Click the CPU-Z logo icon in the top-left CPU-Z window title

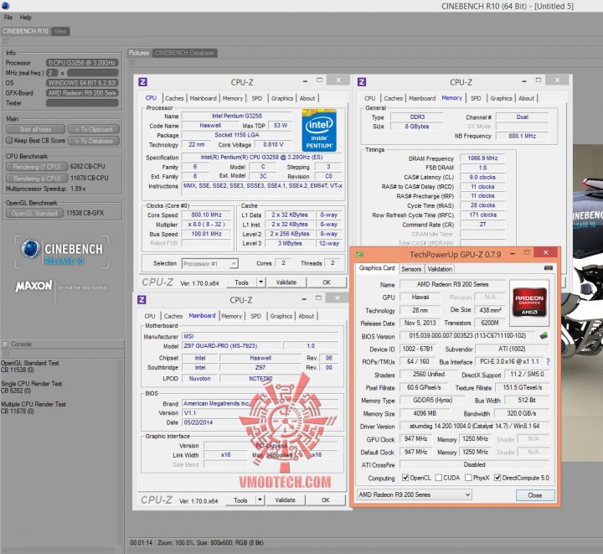pos(142,81)
